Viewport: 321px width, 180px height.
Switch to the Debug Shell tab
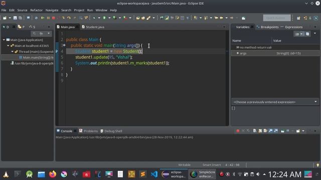[111, 131]
